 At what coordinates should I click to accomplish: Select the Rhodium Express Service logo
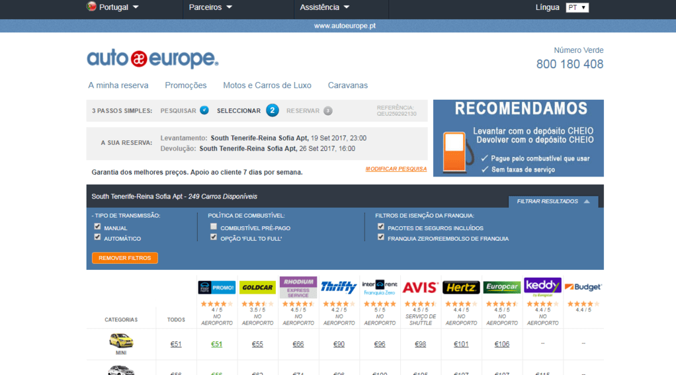click(298, 287)
